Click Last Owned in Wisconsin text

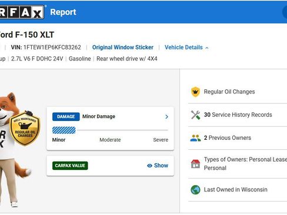click(x=236, y=190)
